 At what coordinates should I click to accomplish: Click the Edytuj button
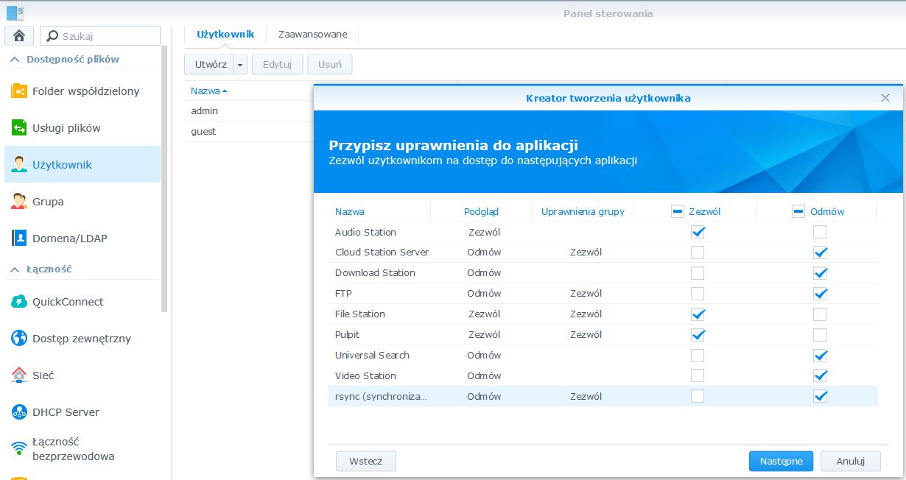[278, 65]
